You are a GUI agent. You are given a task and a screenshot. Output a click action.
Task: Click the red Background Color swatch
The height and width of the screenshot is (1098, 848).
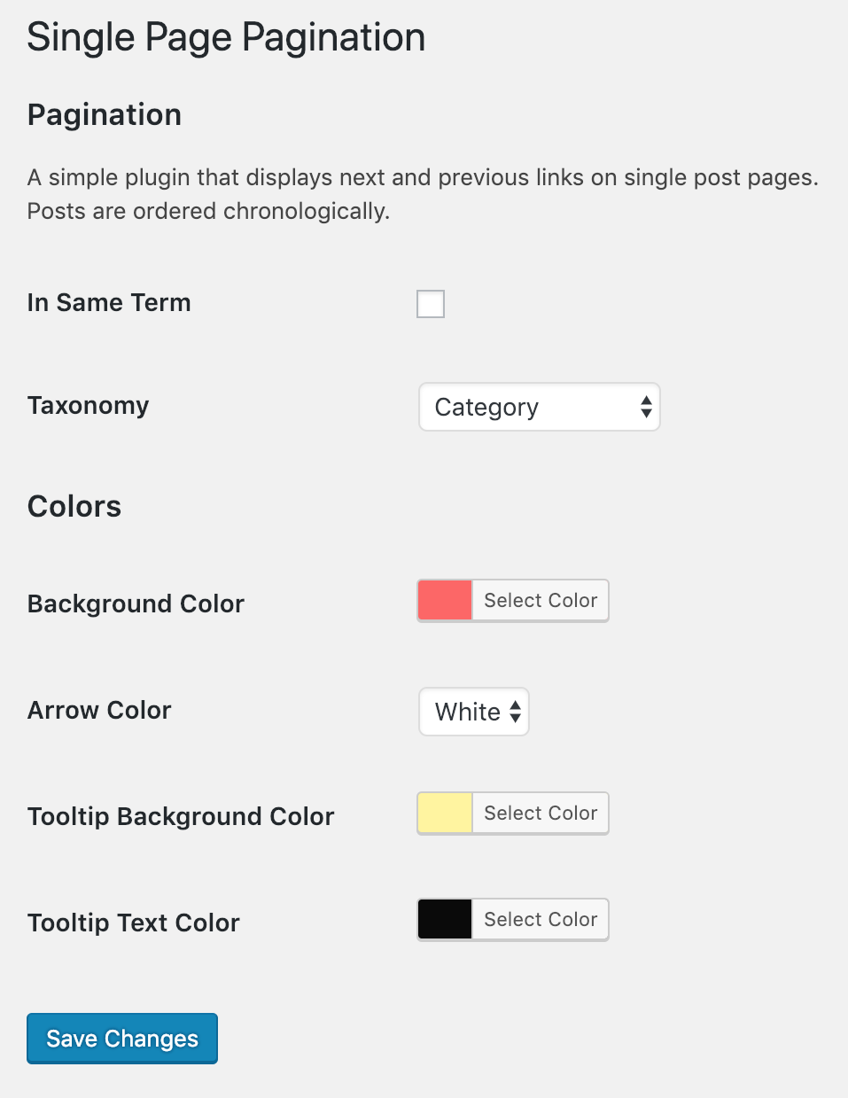pos(445,601)
